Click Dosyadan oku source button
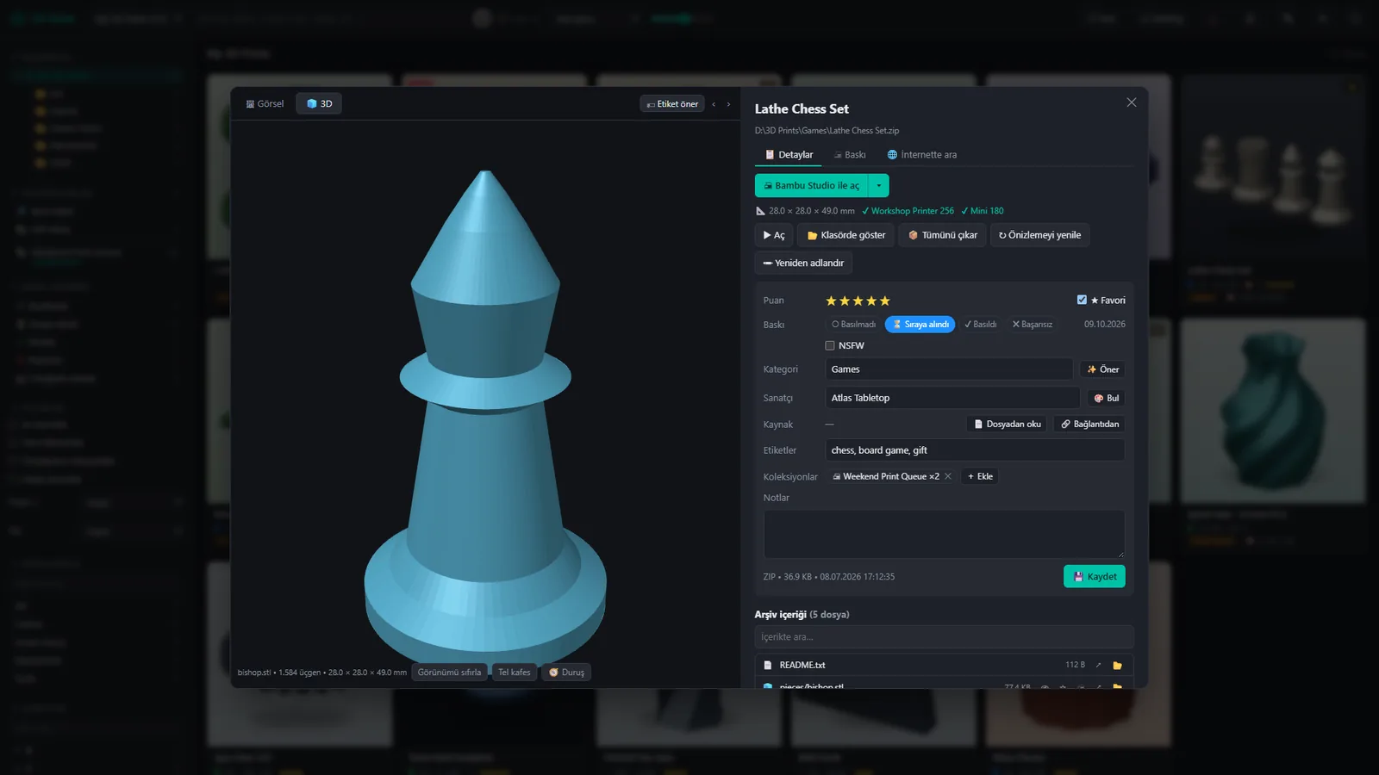The image size is (1379, 775). [x=1007, y=424]
